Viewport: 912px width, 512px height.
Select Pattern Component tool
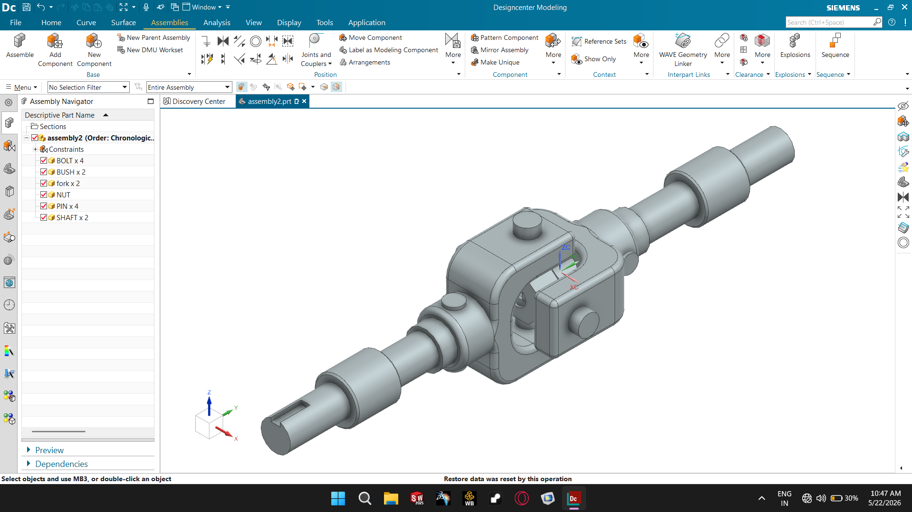[x=504, y=37]
